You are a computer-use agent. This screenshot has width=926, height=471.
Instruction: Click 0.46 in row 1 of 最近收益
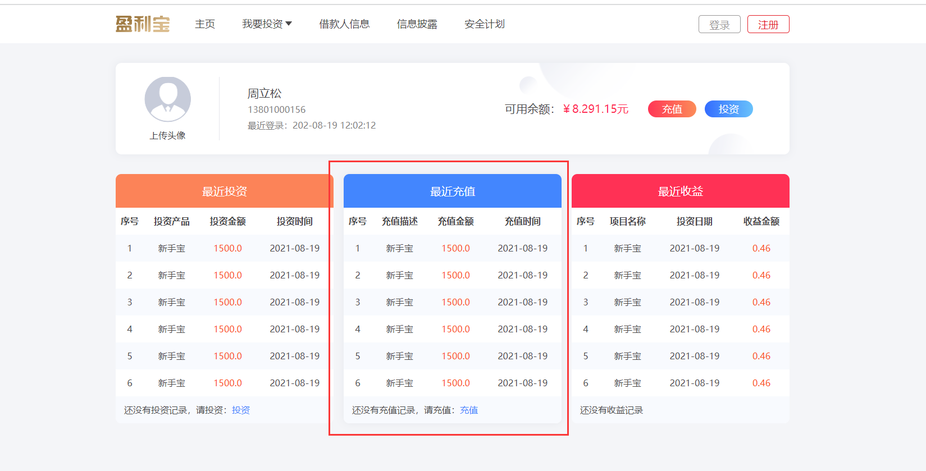click(761, 248)
